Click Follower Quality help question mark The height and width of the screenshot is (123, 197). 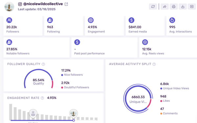click(x=43, y=64)
